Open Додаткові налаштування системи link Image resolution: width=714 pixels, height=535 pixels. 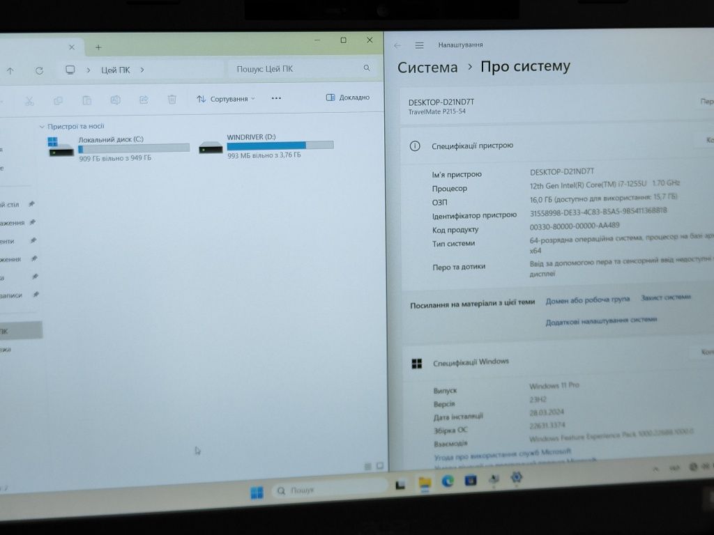601,320
